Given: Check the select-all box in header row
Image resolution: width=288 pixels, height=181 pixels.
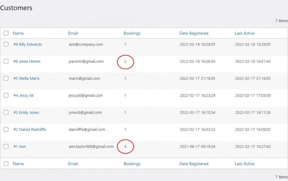Looking at the screenshot, I should (6, 33).
